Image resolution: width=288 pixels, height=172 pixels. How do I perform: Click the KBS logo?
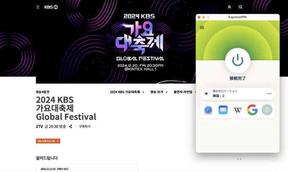pyautogui.click(x=51, y=7)
